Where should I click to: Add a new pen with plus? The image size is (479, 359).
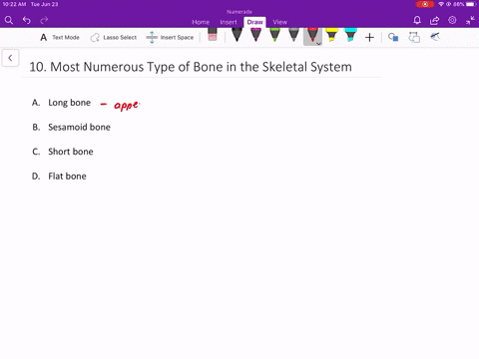(369, 37)
